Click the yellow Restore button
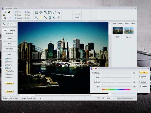Viewport: 151px width, 113px height. click(9, 83)
